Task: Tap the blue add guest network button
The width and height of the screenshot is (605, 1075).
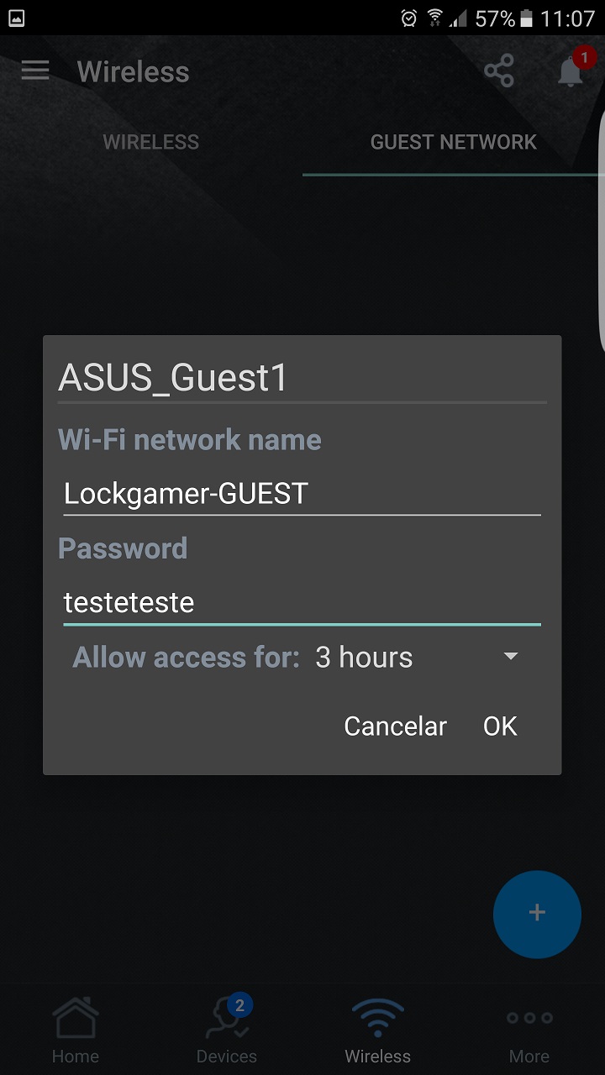Action: point(537,914)
